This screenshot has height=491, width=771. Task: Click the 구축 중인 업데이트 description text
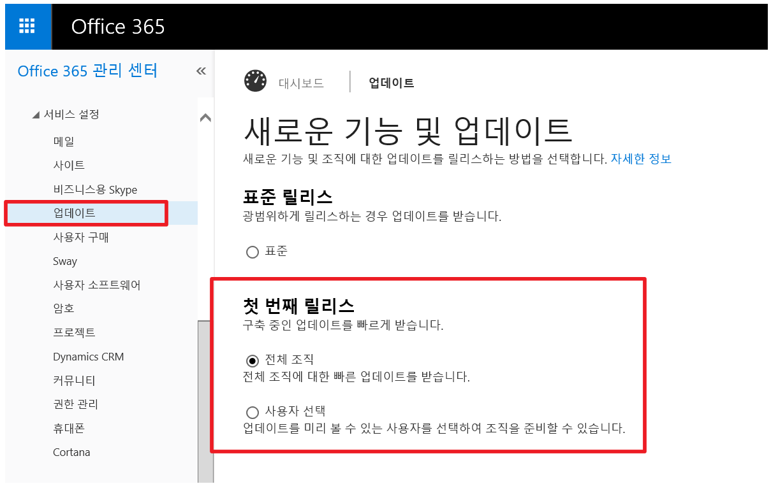point(343,325)
